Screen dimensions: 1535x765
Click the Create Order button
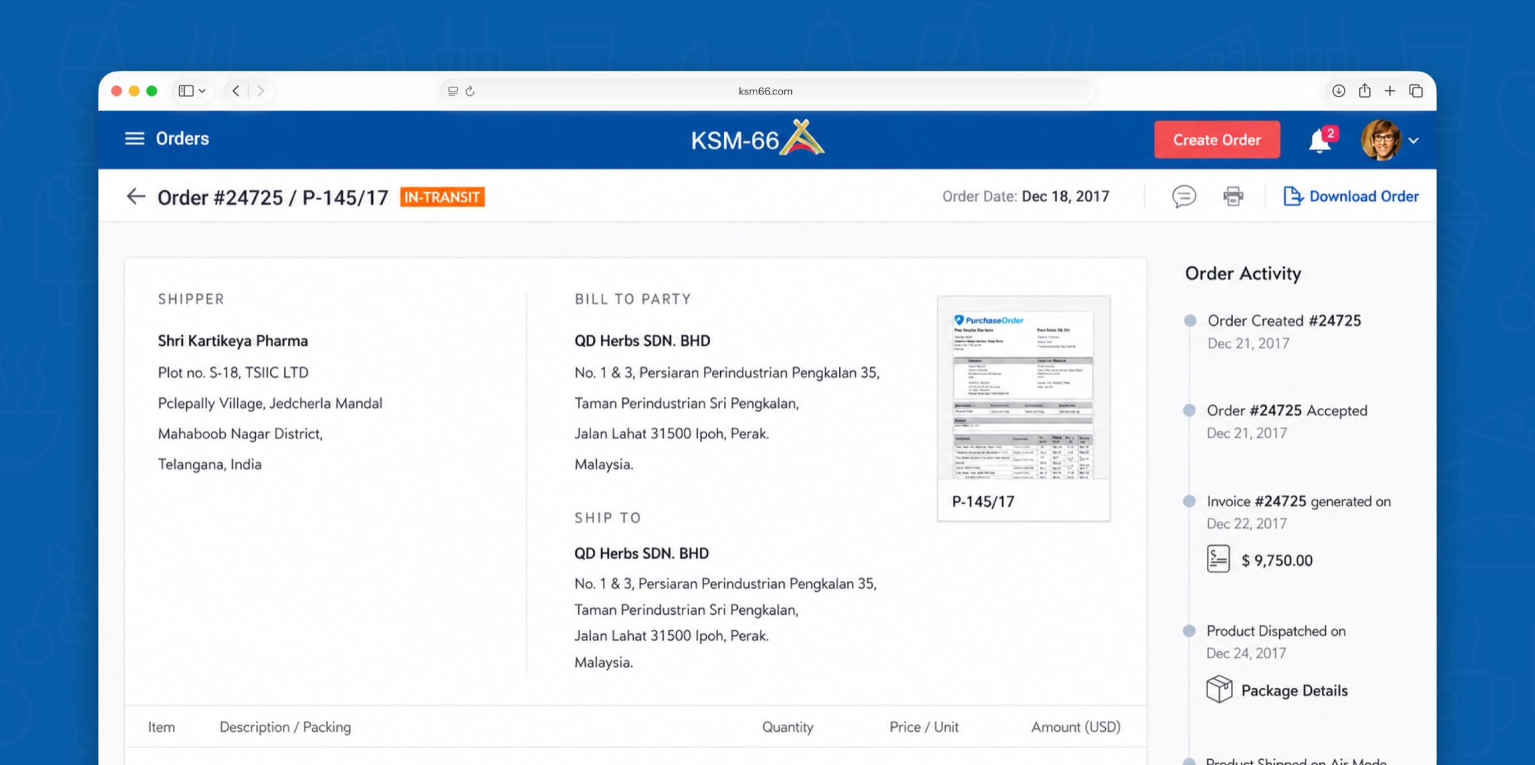coord(1216,139)
